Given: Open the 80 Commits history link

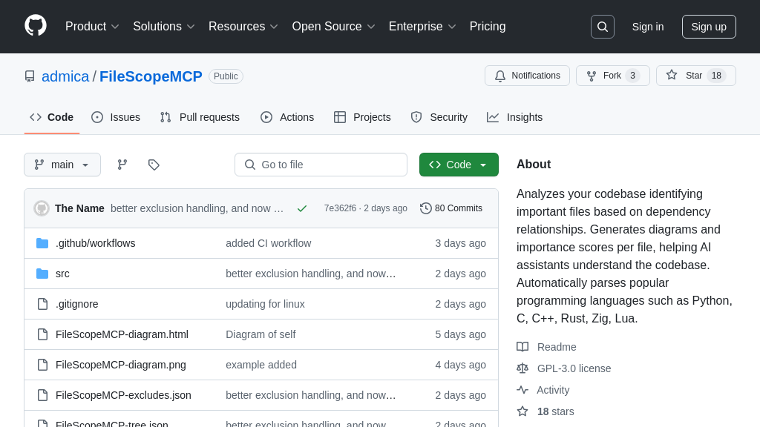Looking at the screenshot, I should [x=452, y=208].
